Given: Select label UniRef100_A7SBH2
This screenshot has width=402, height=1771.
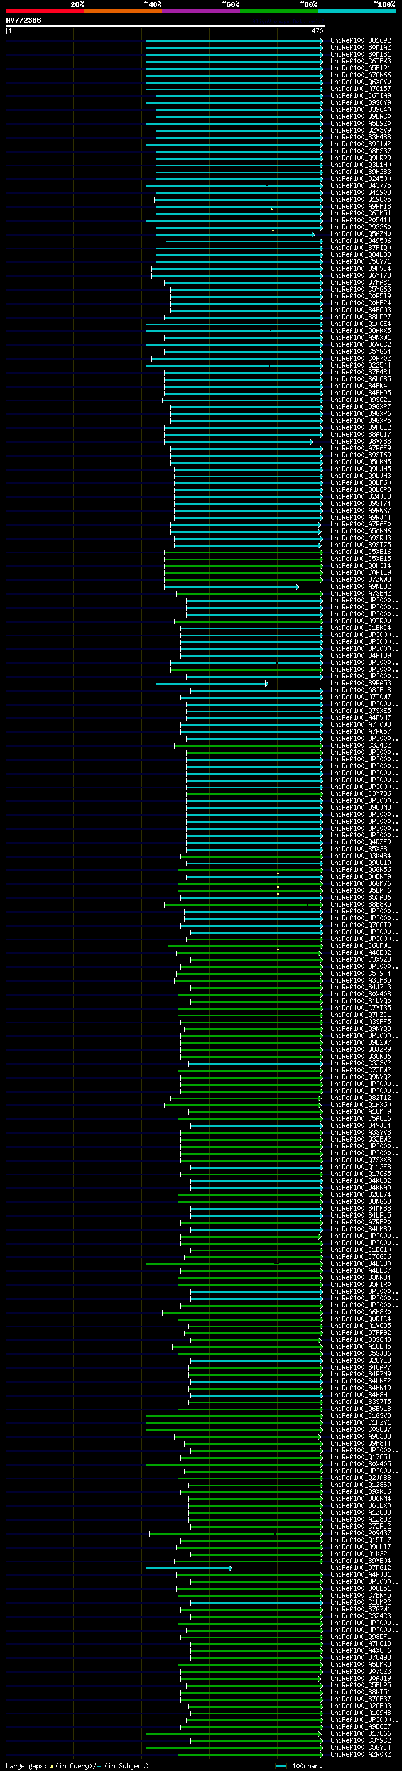Looking at the screenshot, I should pyautogui.click(x=360, y=593).
